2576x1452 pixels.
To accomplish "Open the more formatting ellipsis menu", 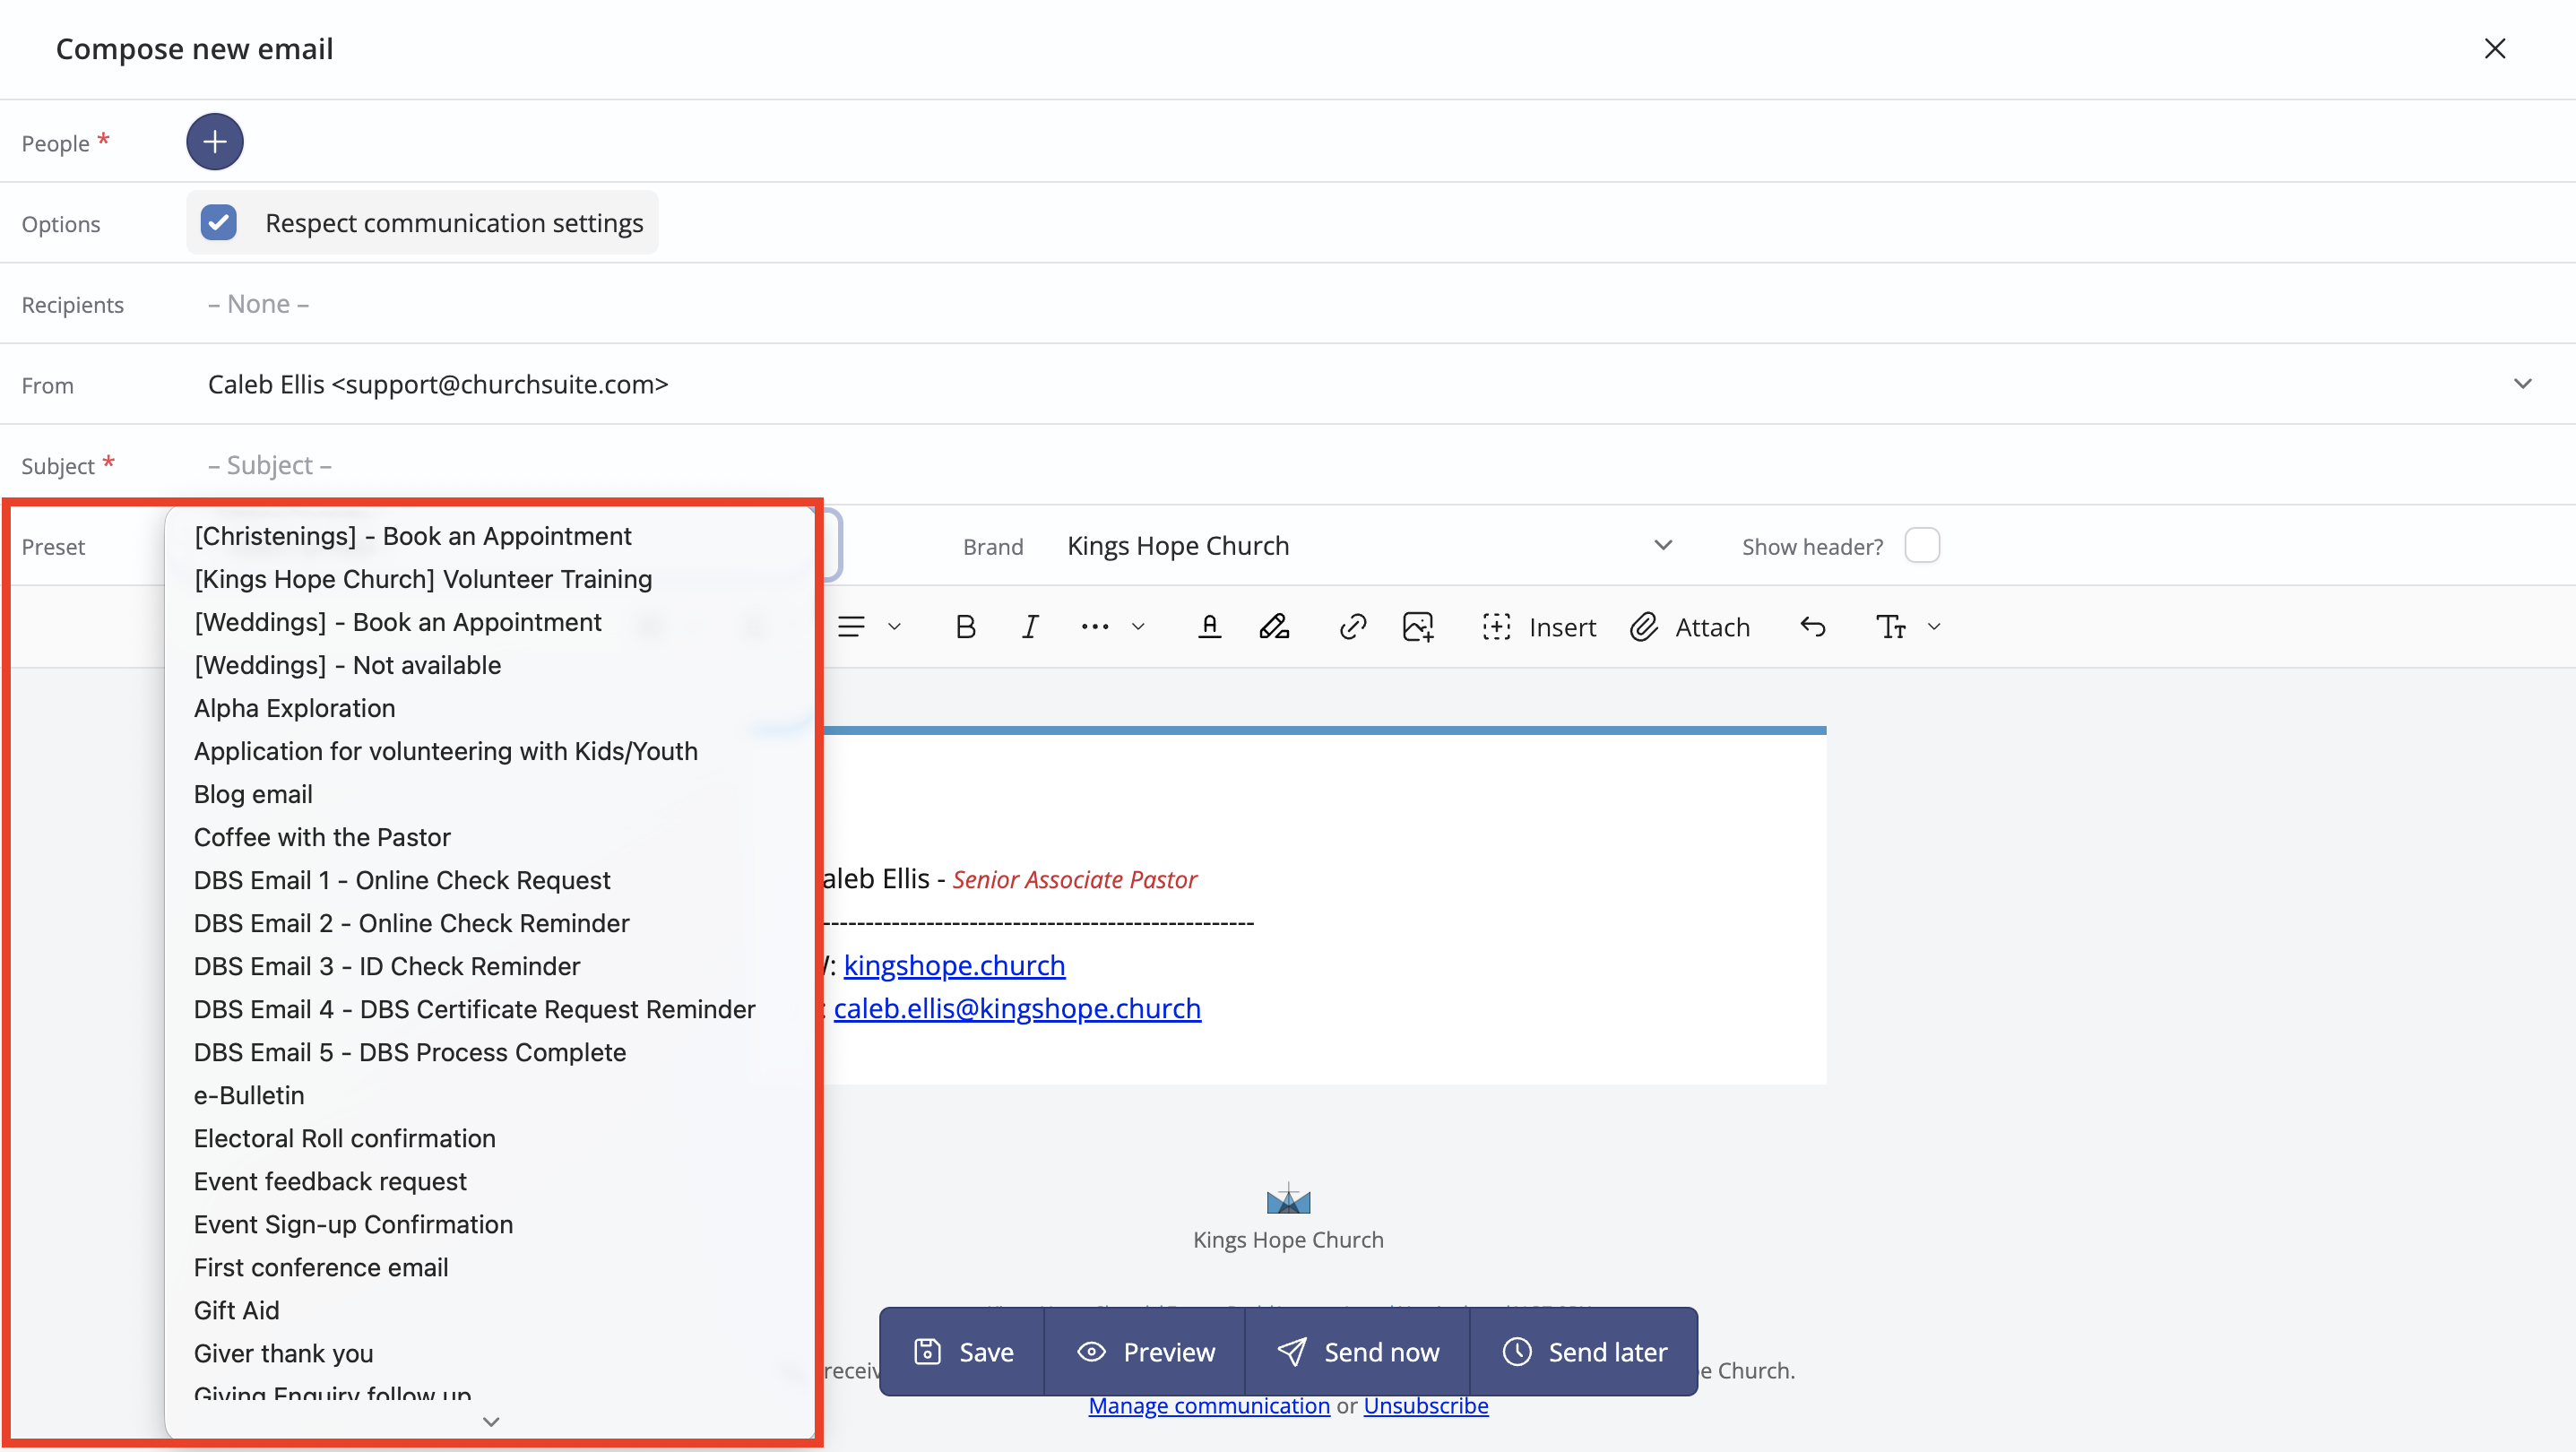I will (1095, 627).
